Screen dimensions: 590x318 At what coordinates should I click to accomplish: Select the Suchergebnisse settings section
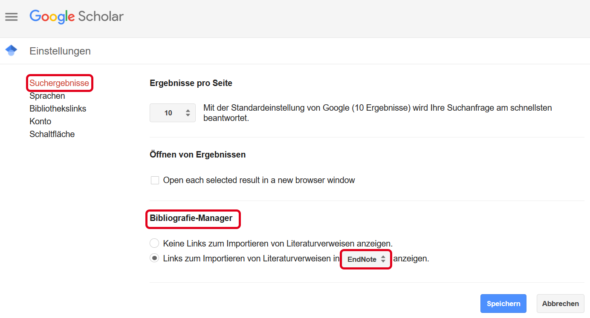tap(59, 83)
